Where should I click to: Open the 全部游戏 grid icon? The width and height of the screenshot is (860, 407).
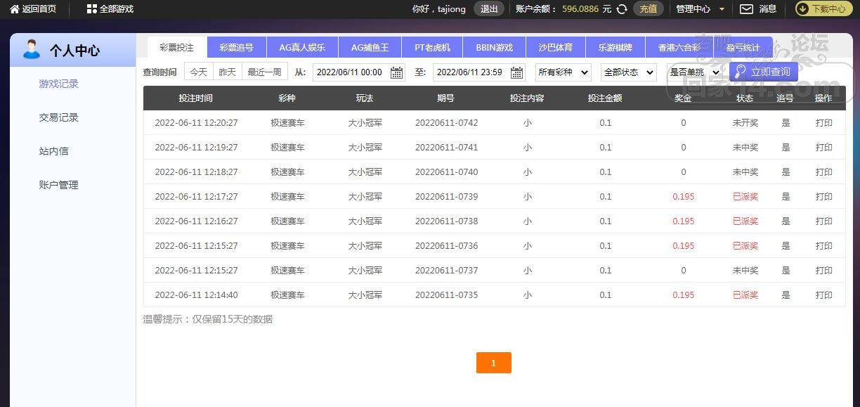coord(91,9)
